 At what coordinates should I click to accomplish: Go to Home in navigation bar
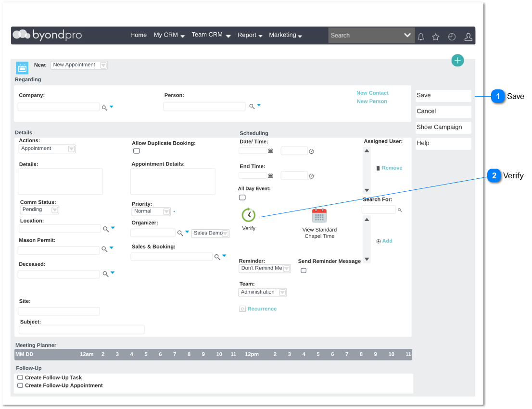(139, 35)
